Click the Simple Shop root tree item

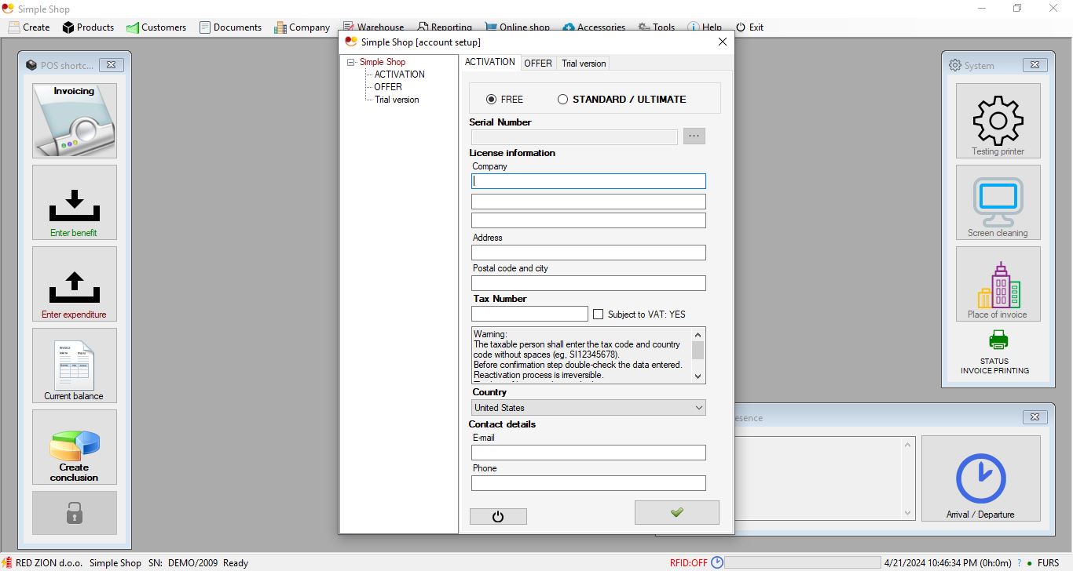tap(383, 62)
